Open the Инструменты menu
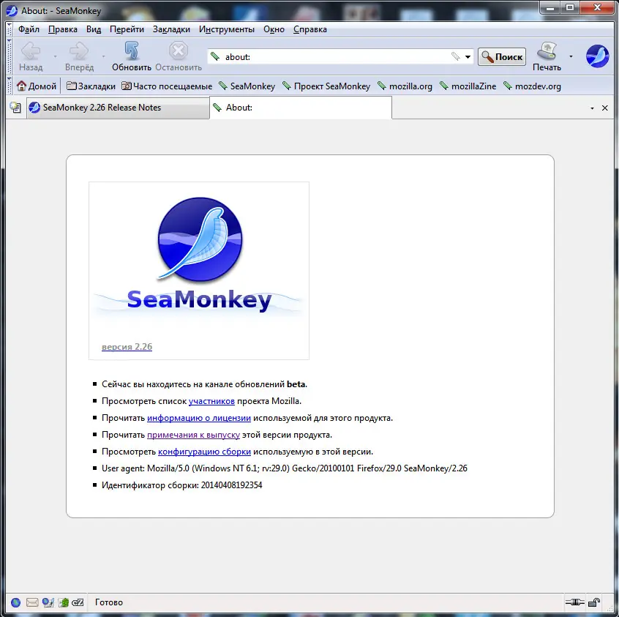 pos(227,29)
